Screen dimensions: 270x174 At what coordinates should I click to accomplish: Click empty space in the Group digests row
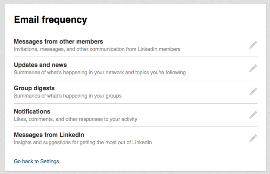184,92
